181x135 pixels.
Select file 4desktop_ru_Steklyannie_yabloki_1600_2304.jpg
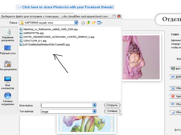tap(49, 29)
